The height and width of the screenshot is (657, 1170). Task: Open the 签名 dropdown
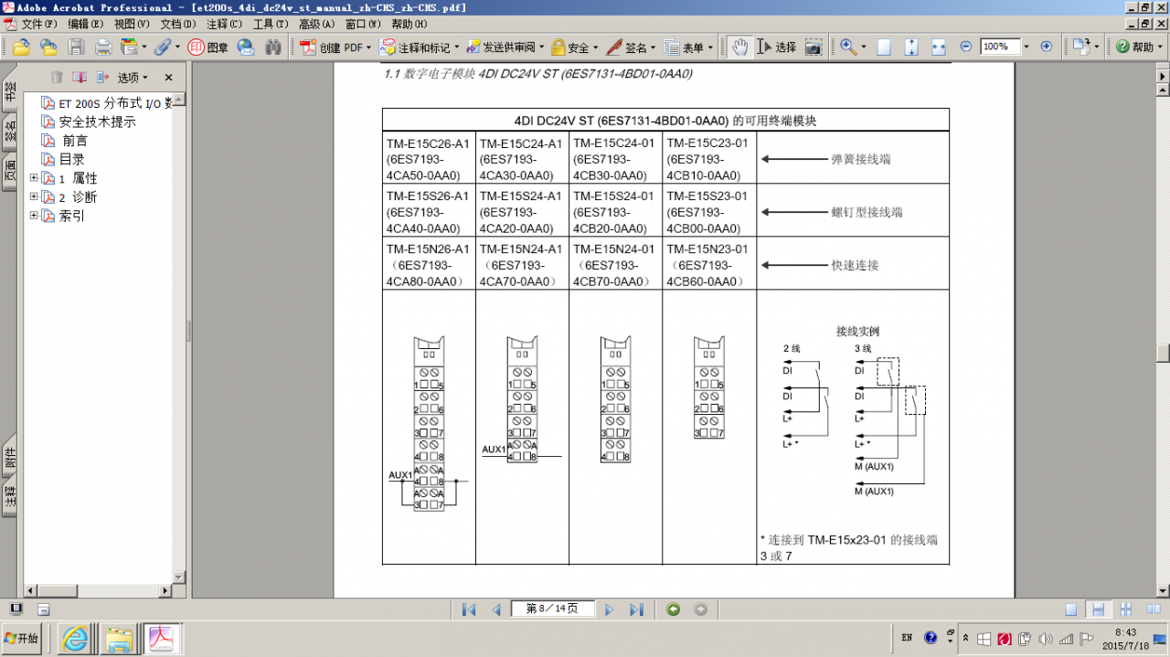tap(632, 48)
